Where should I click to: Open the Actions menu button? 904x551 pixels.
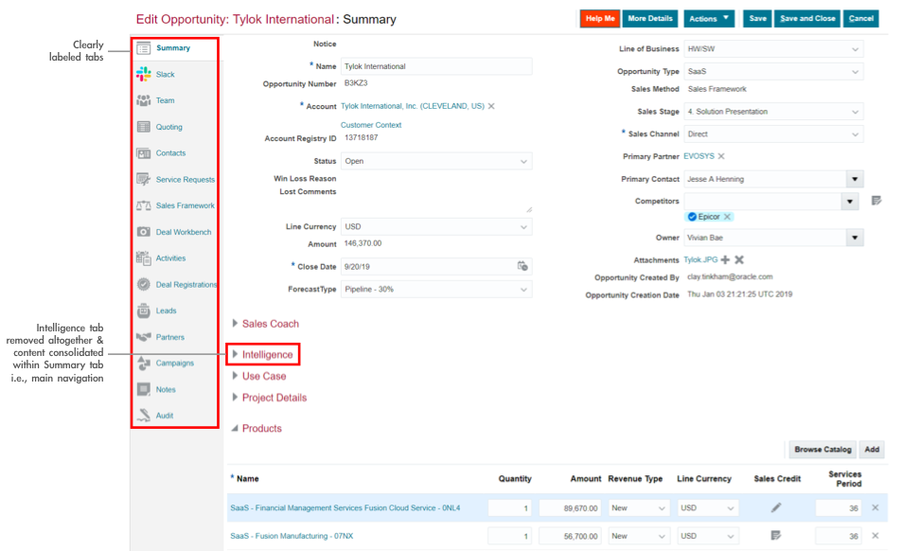click(x=709, y=18)
